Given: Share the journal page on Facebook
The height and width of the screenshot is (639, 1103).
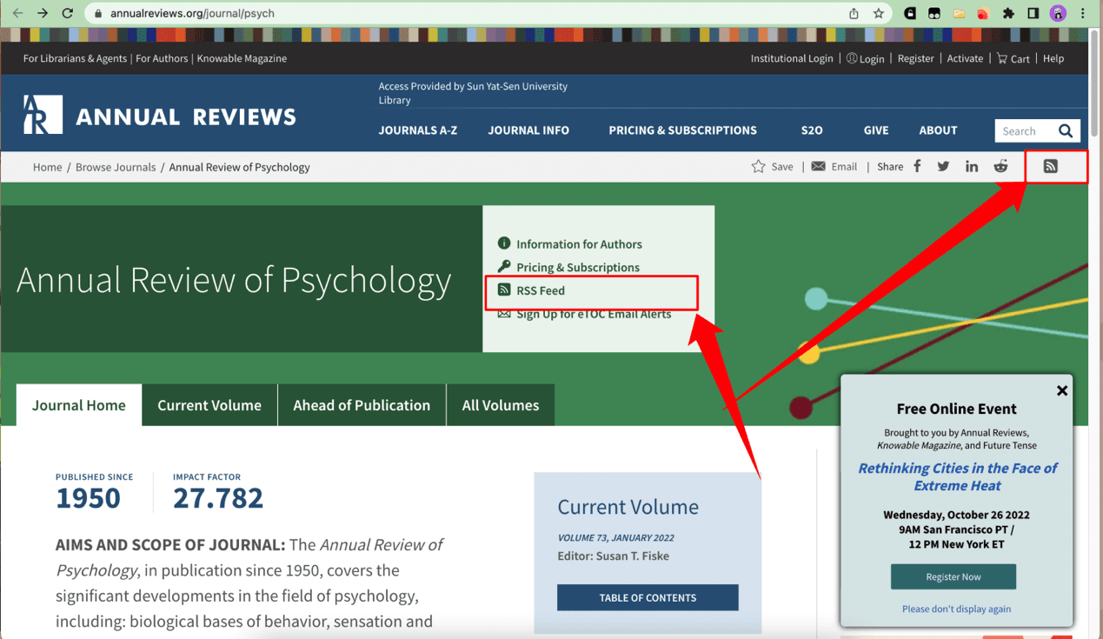Looking at the screenshot, I should click(917, 166).
